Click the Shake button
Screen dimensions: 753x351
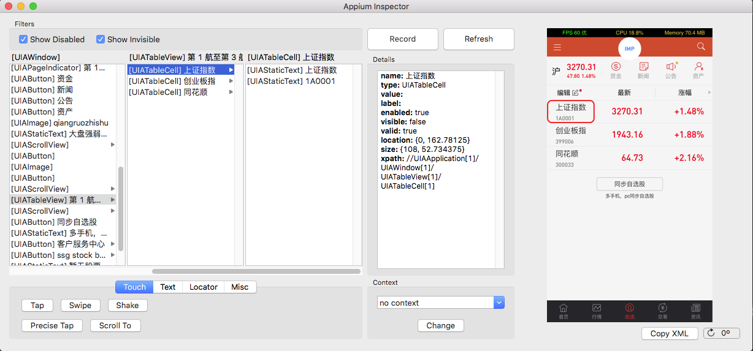tap(128, 305)
